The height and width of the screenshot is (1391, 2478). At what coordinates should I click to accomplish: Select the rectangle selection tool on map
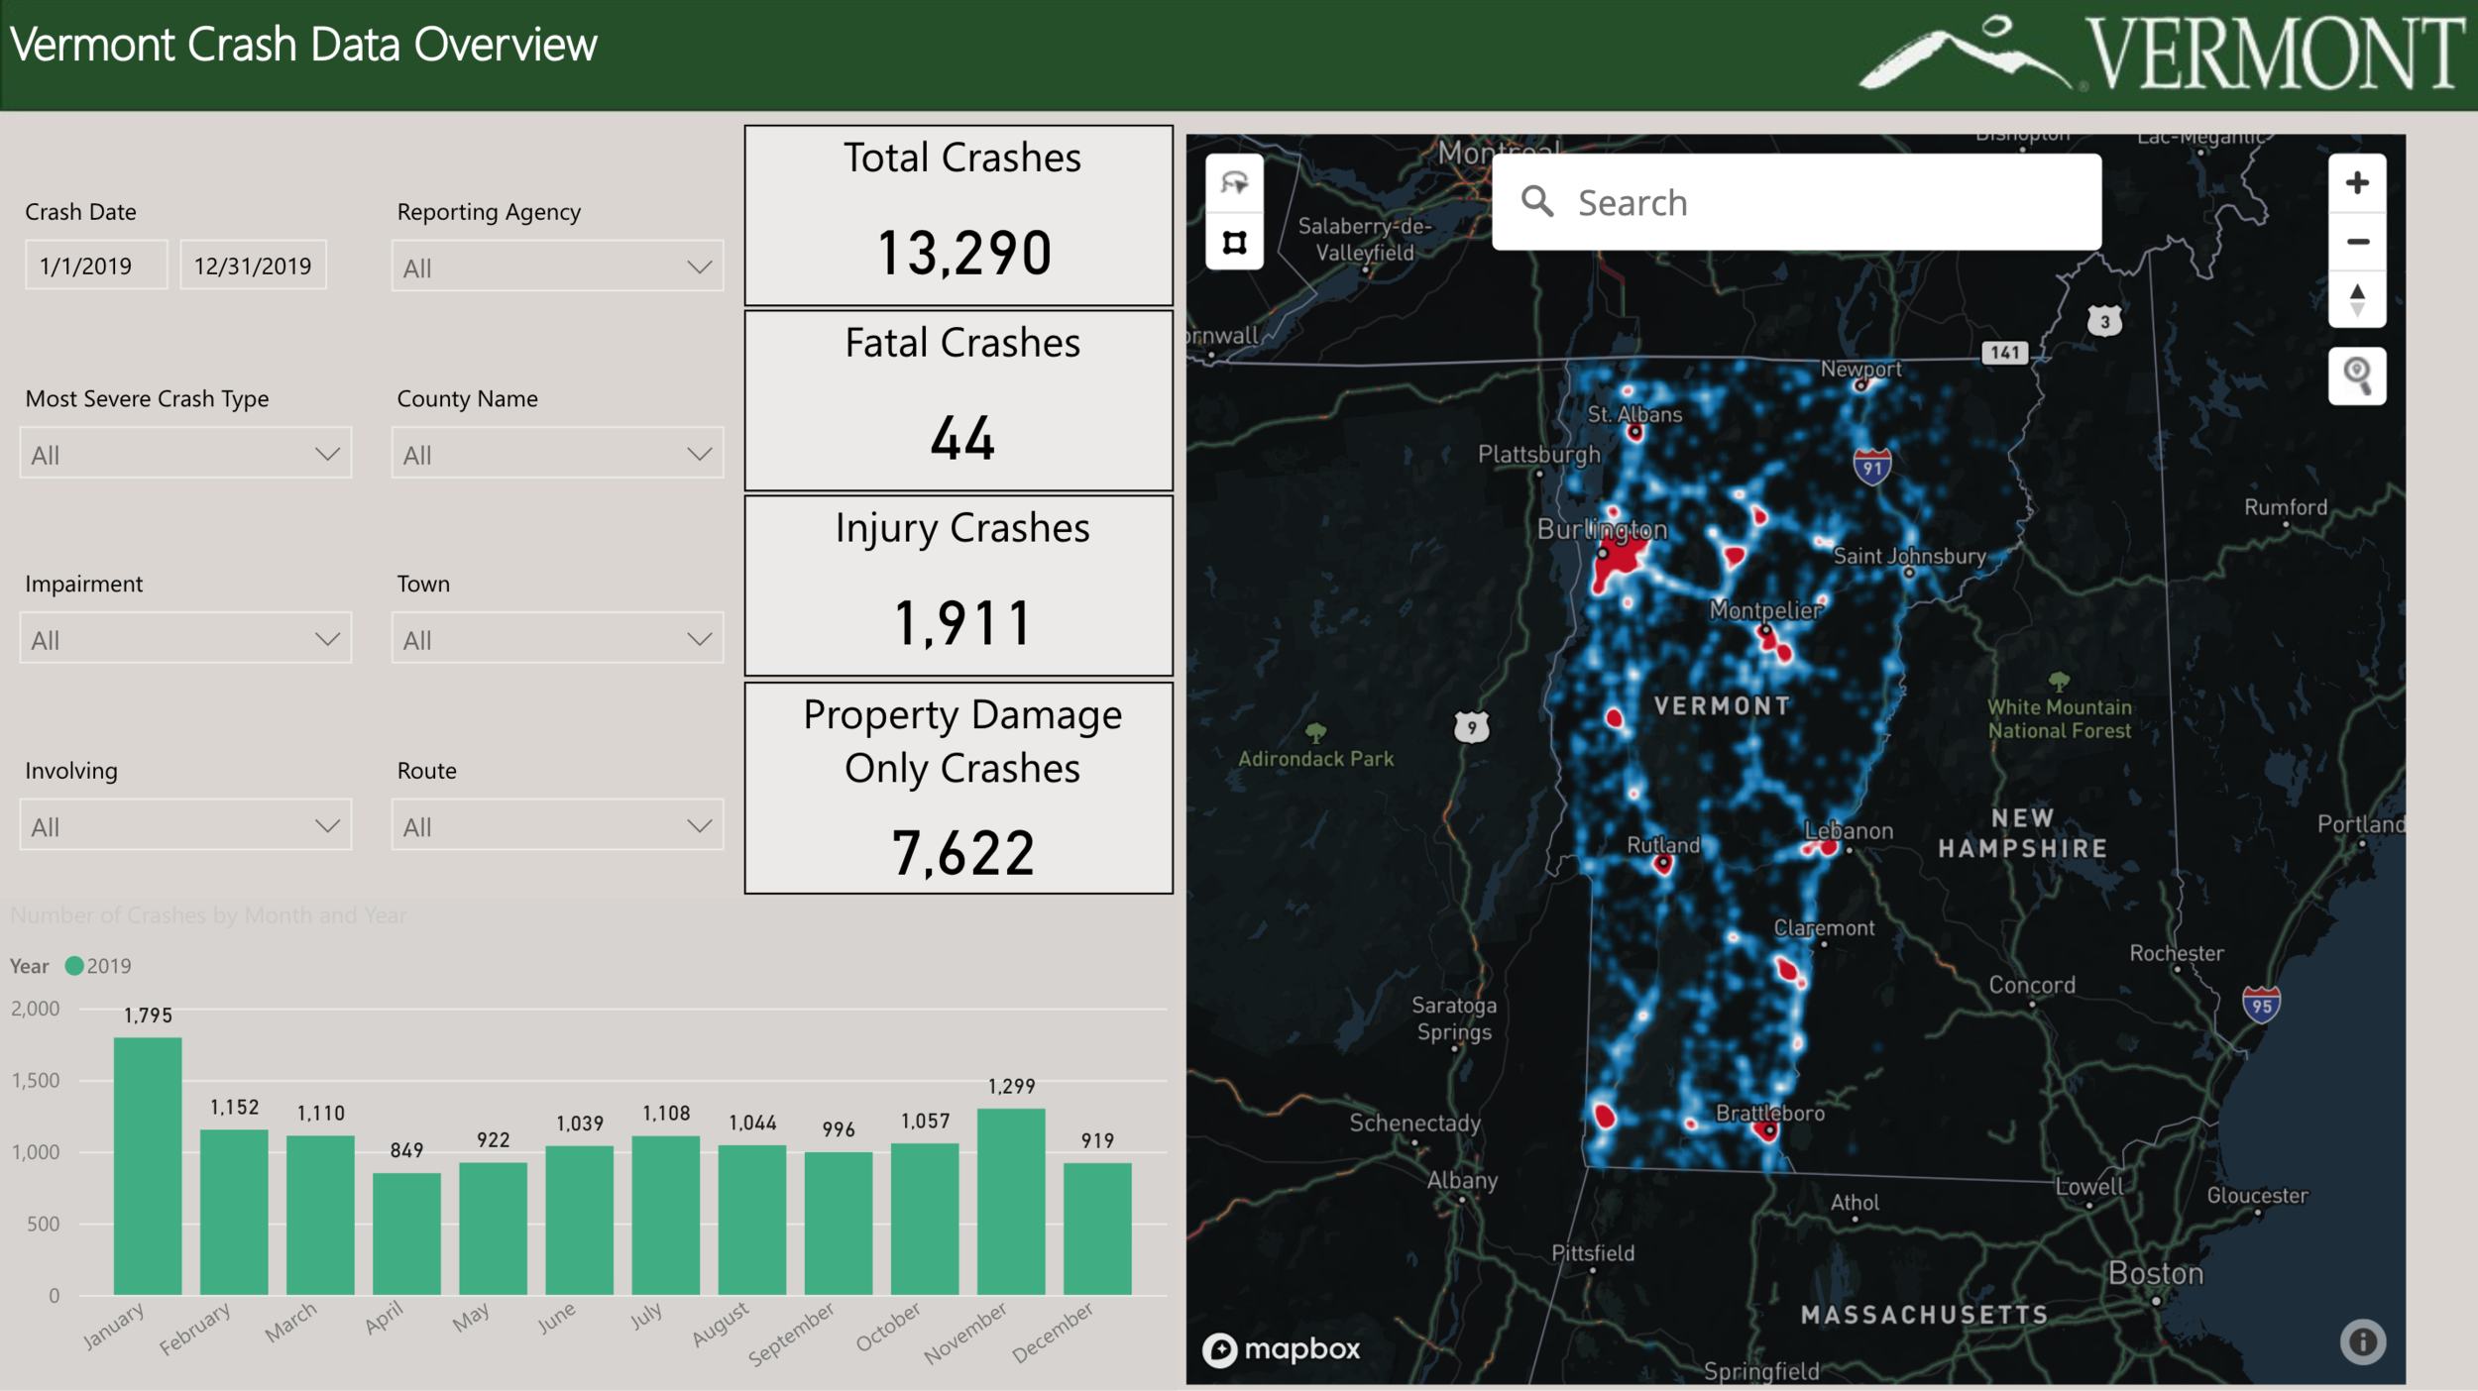pyautogui.click(x=1234, y=243)
